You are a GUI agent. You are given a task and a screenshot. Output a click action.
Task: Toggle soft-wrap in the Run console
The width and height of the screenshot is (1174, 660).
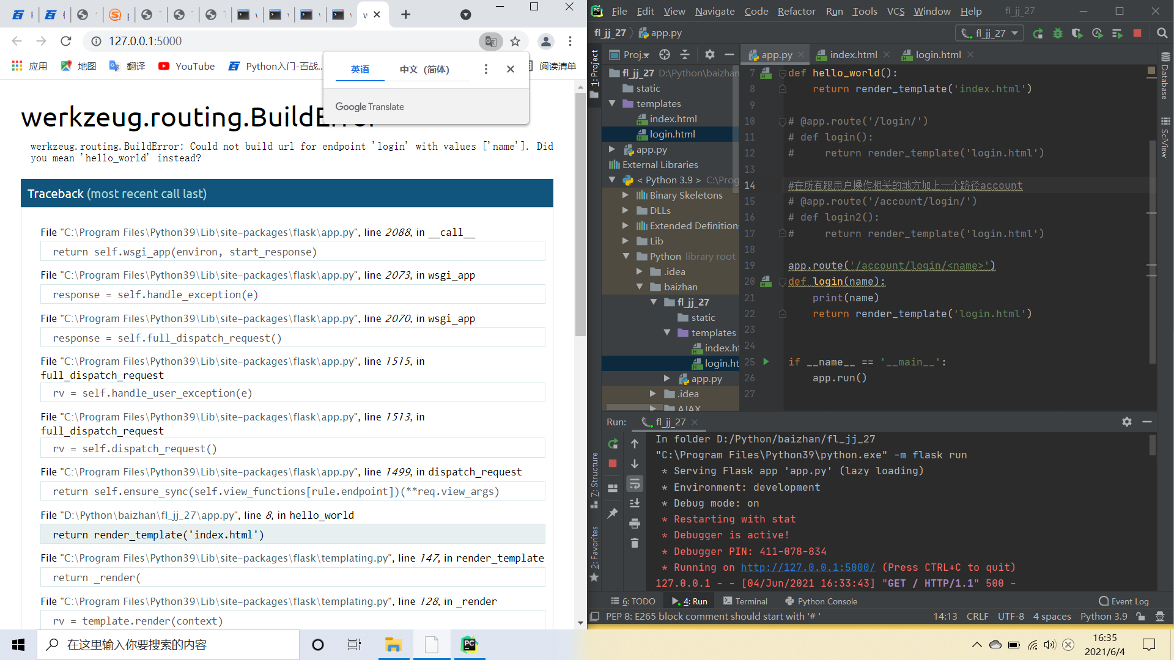click(635, 484)
